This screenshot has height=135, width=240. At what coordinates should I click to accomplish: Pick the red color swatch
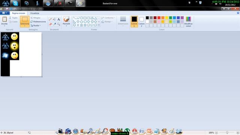click(x=159, y=18)
